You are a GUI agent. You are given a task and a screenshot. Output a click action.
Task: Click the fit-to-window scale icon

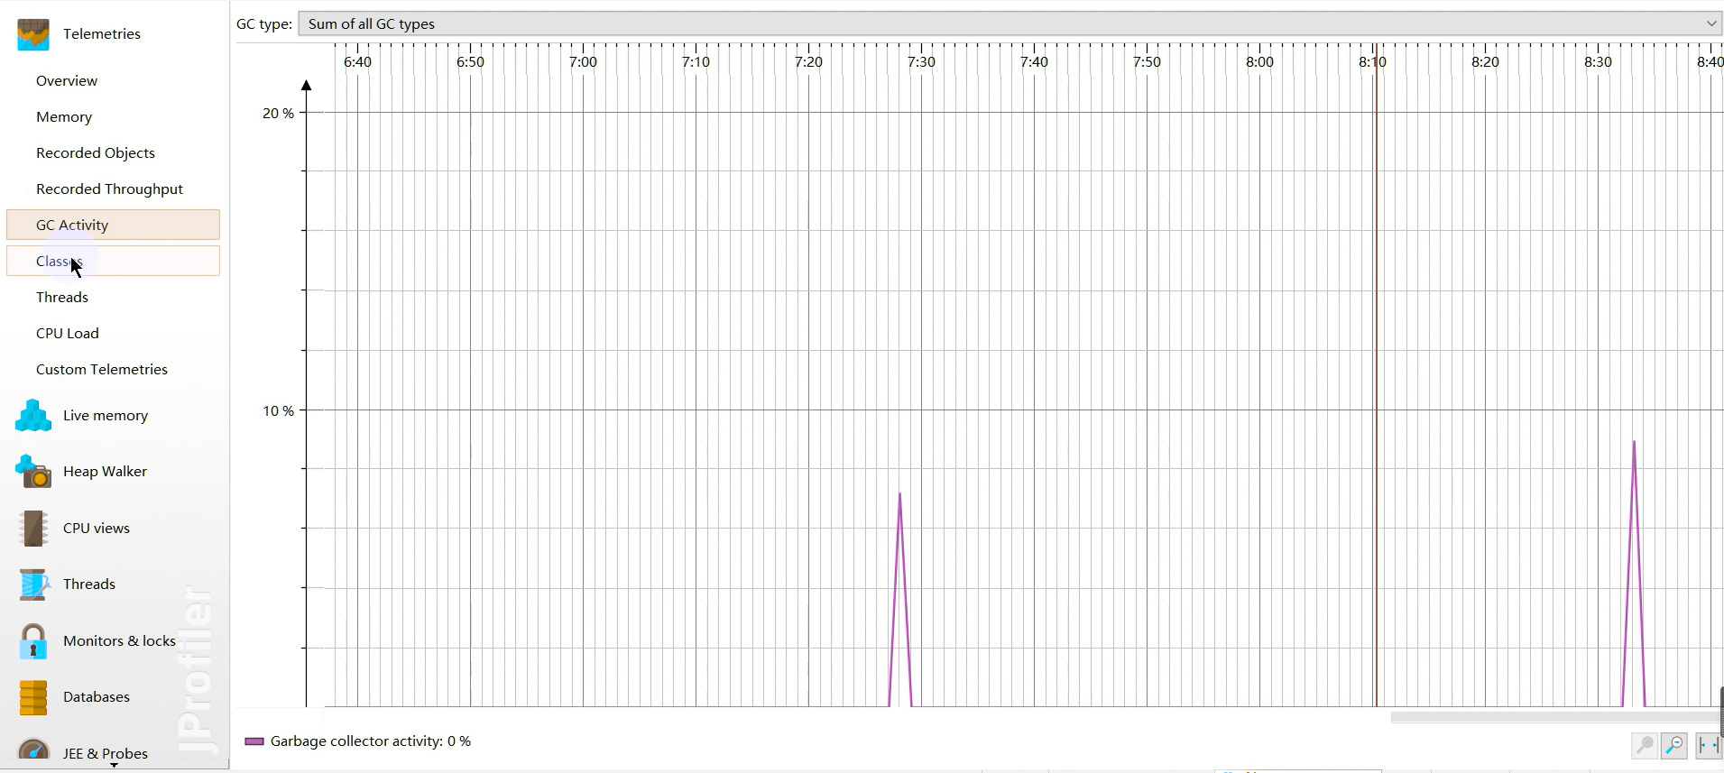coord(1708,745)
